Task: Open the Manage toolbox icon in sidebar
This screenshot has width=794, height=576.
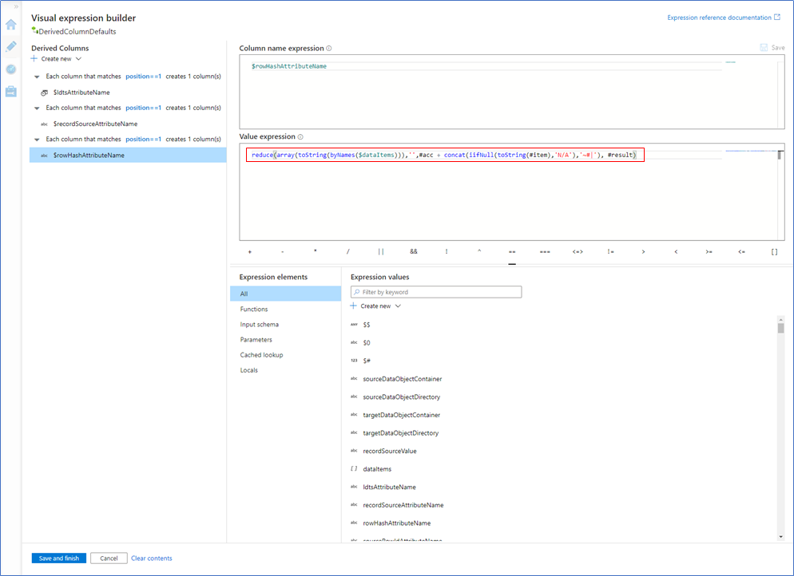Action: pyautogui.click(x=10, y=91)
